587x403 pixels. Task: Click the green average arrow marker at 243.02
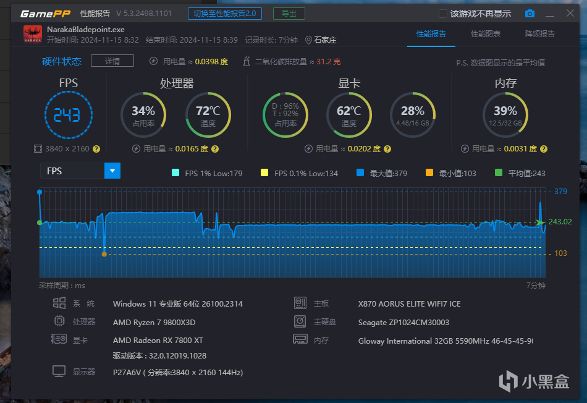click(x=540, y=222)
